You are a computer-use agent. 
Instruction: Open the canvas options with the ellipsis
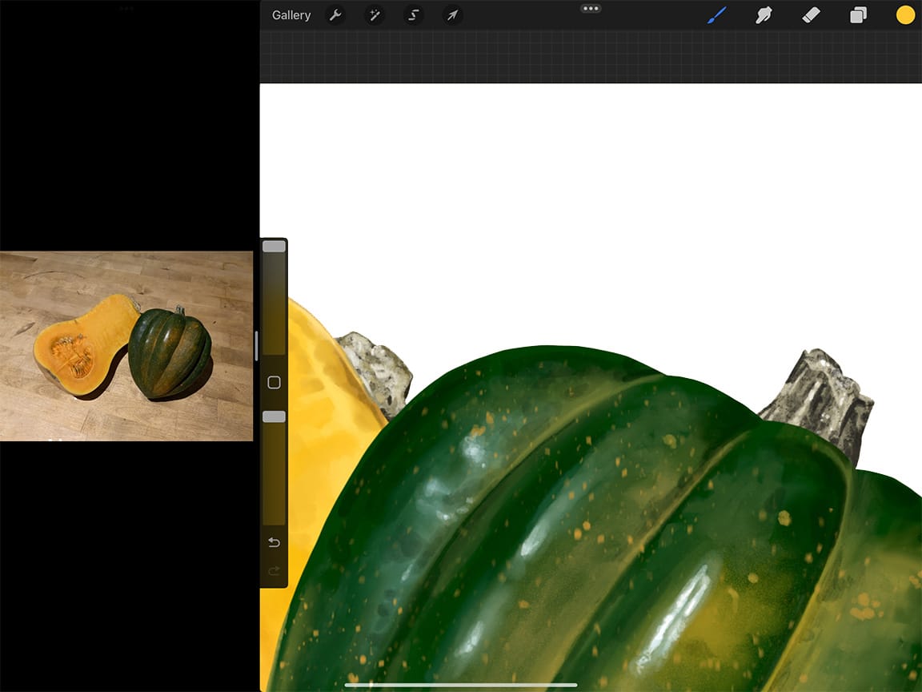pyautogui.click(x=591, y=8)
